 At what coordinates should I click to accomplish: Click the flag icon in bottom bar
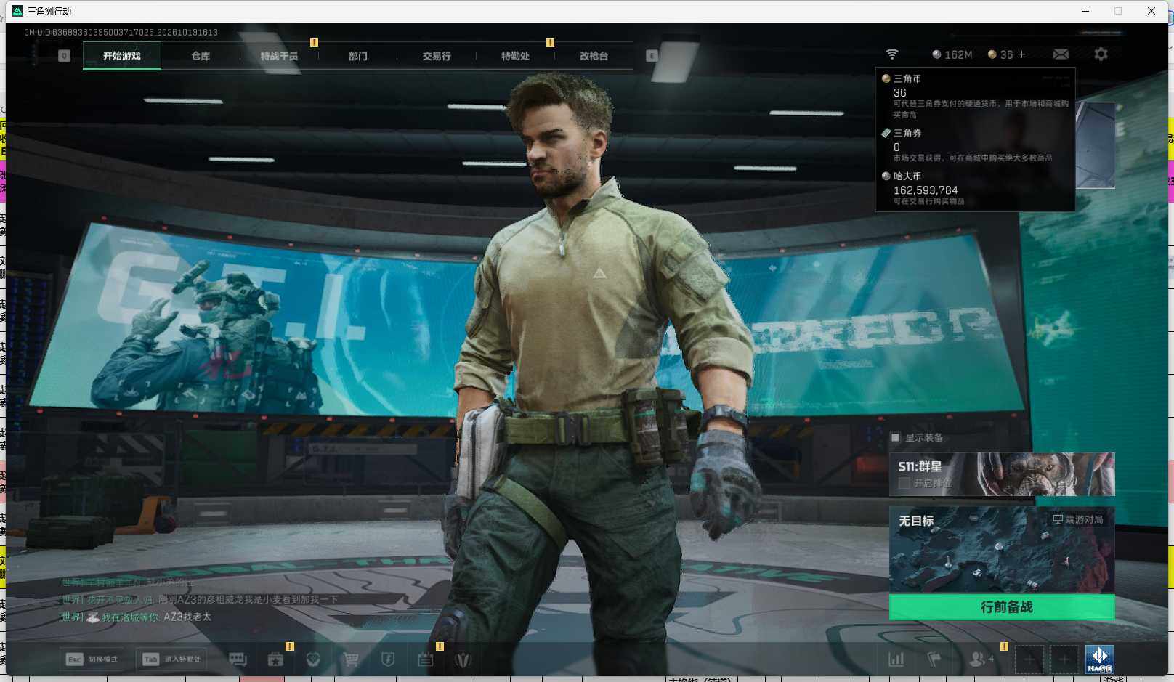tap(934, 659)
